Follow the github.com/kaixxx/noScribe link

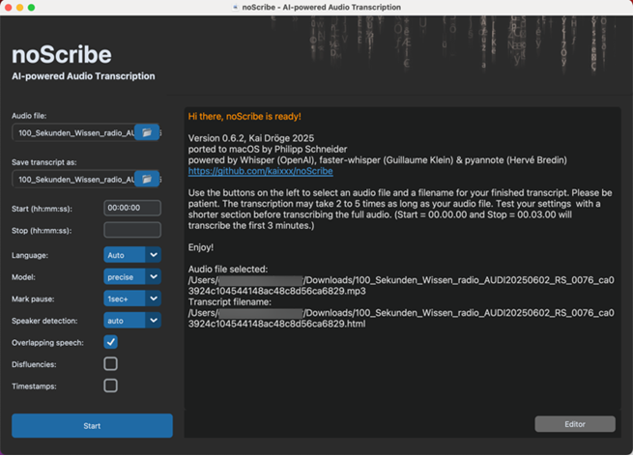[x=260, y=171]
